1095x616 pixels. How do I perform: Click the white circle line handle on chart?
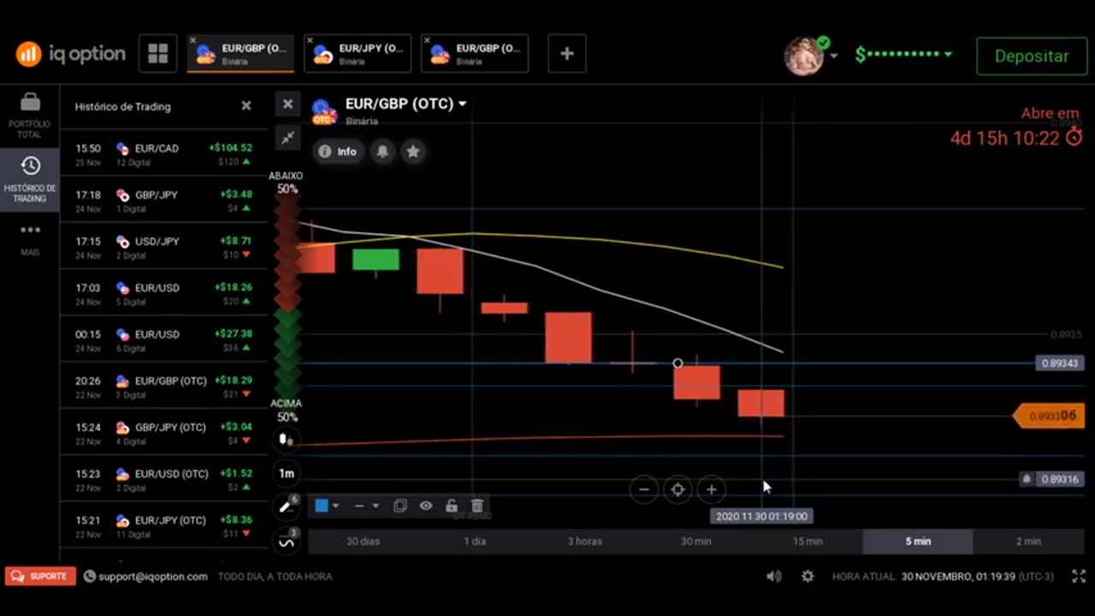(x=678, y=364)
